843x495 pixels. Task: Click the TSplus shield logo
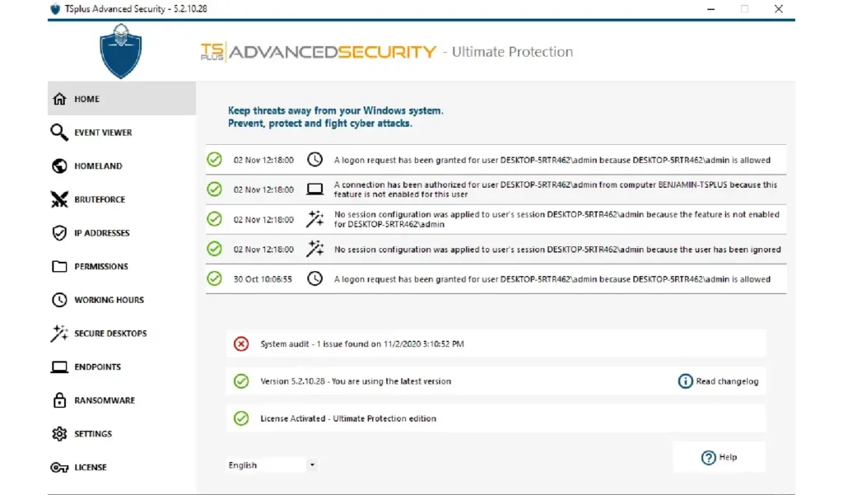click(x=121, y=51)
